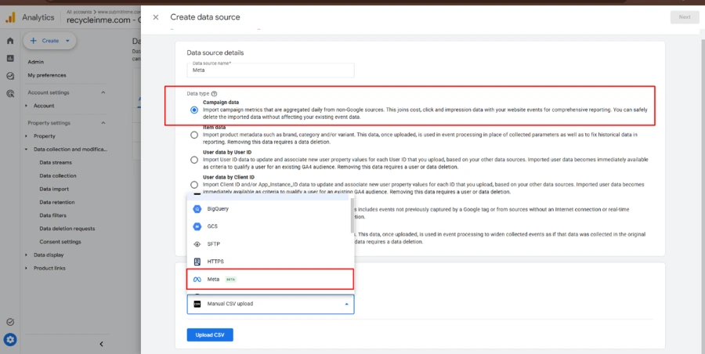
Task: Choose GCS from the source list
Action: click(269, 226)
